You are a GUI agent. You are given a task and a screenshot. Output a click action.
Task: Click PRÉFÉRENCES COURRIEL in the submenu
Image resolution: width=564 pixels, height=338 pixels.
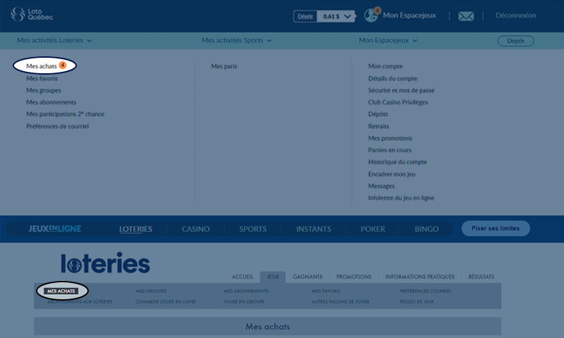tap(425, 291)
